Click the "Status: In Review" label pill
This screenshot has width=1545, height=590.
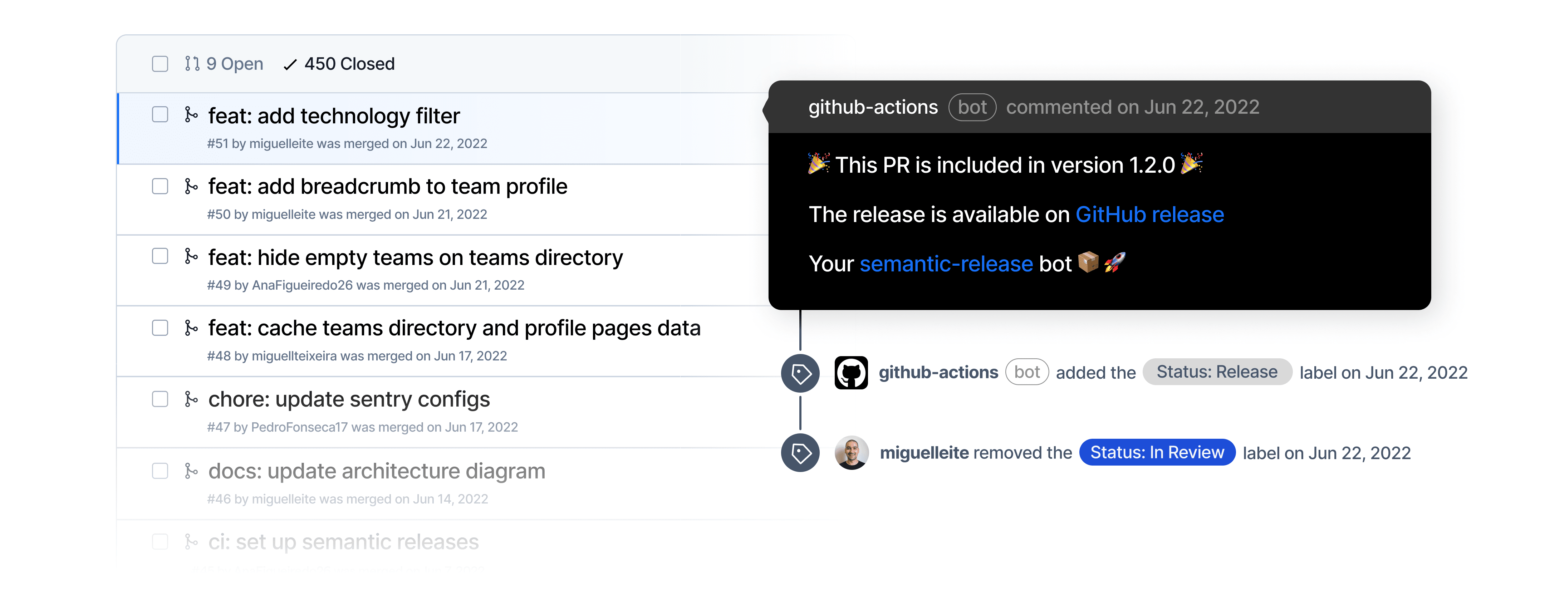1157,453
